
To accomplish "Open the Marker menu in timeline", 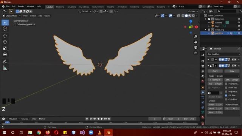I will point(42,119).
